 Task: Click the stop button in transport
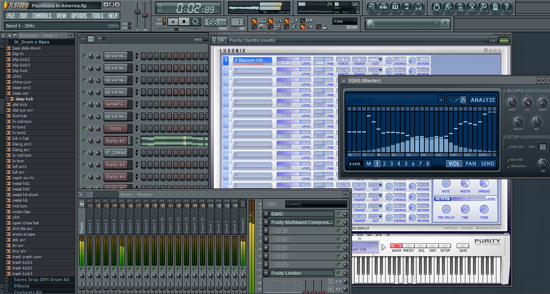[x=184, y=22]
